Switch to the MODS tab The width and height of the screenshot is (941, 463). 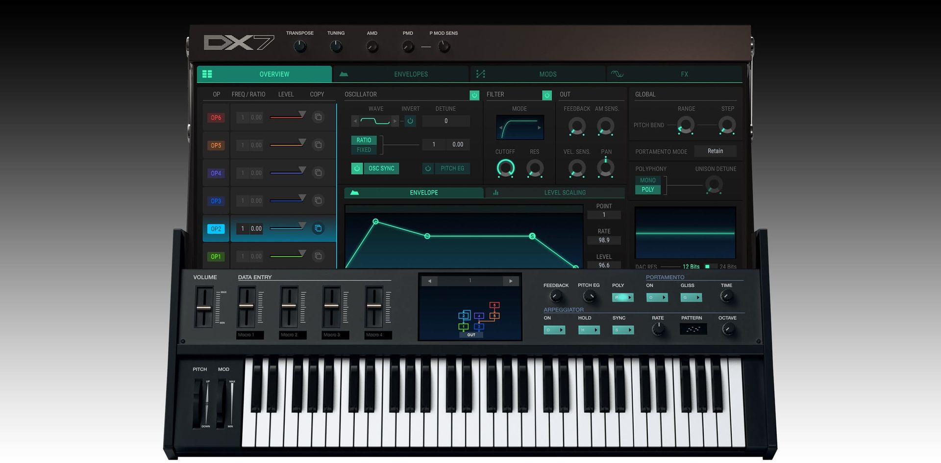tap(538, 74)
